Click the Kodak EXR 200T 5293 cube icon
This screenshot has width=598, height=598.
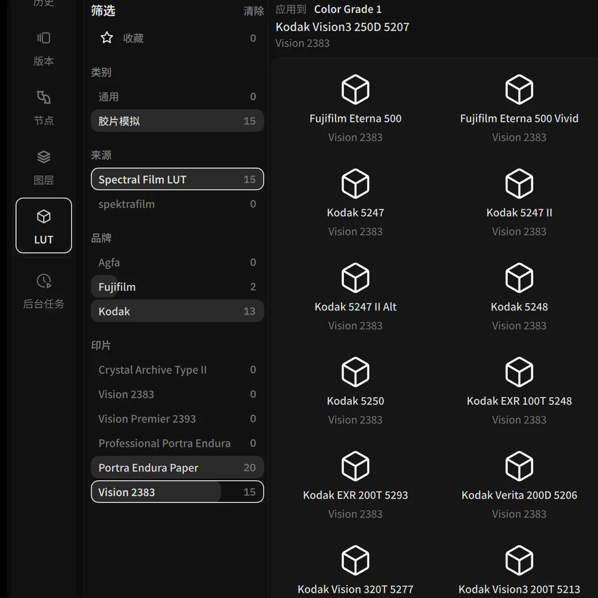click(355, 466)
